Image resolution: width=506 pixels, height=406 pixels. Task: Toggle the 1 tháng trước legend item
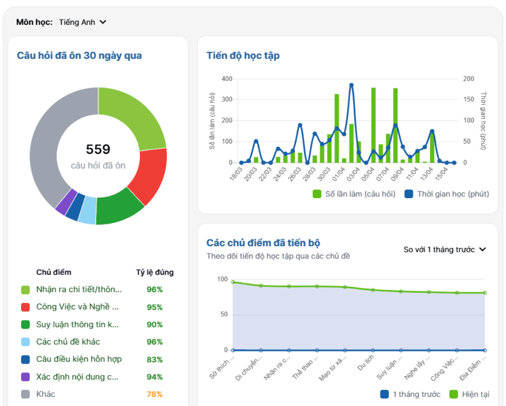tap(410, 394)
